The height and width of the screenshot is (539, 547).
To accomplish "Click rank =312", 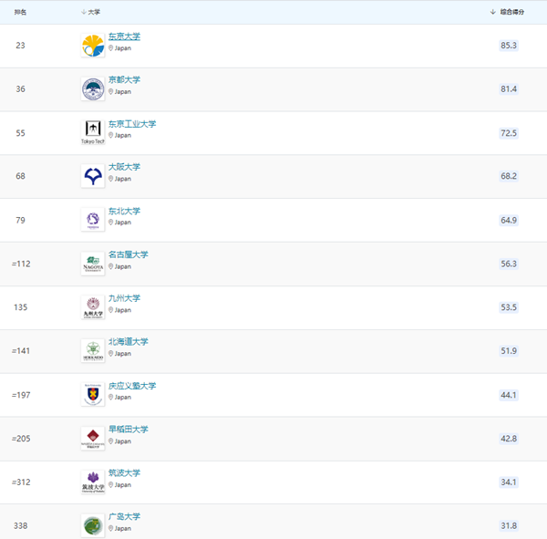I will tap(21, 482).
